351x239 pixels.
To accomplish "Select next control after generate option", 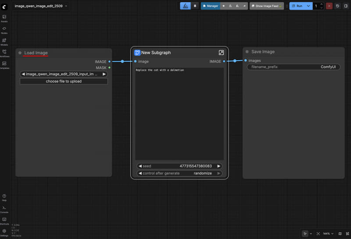I will [218, 173].
